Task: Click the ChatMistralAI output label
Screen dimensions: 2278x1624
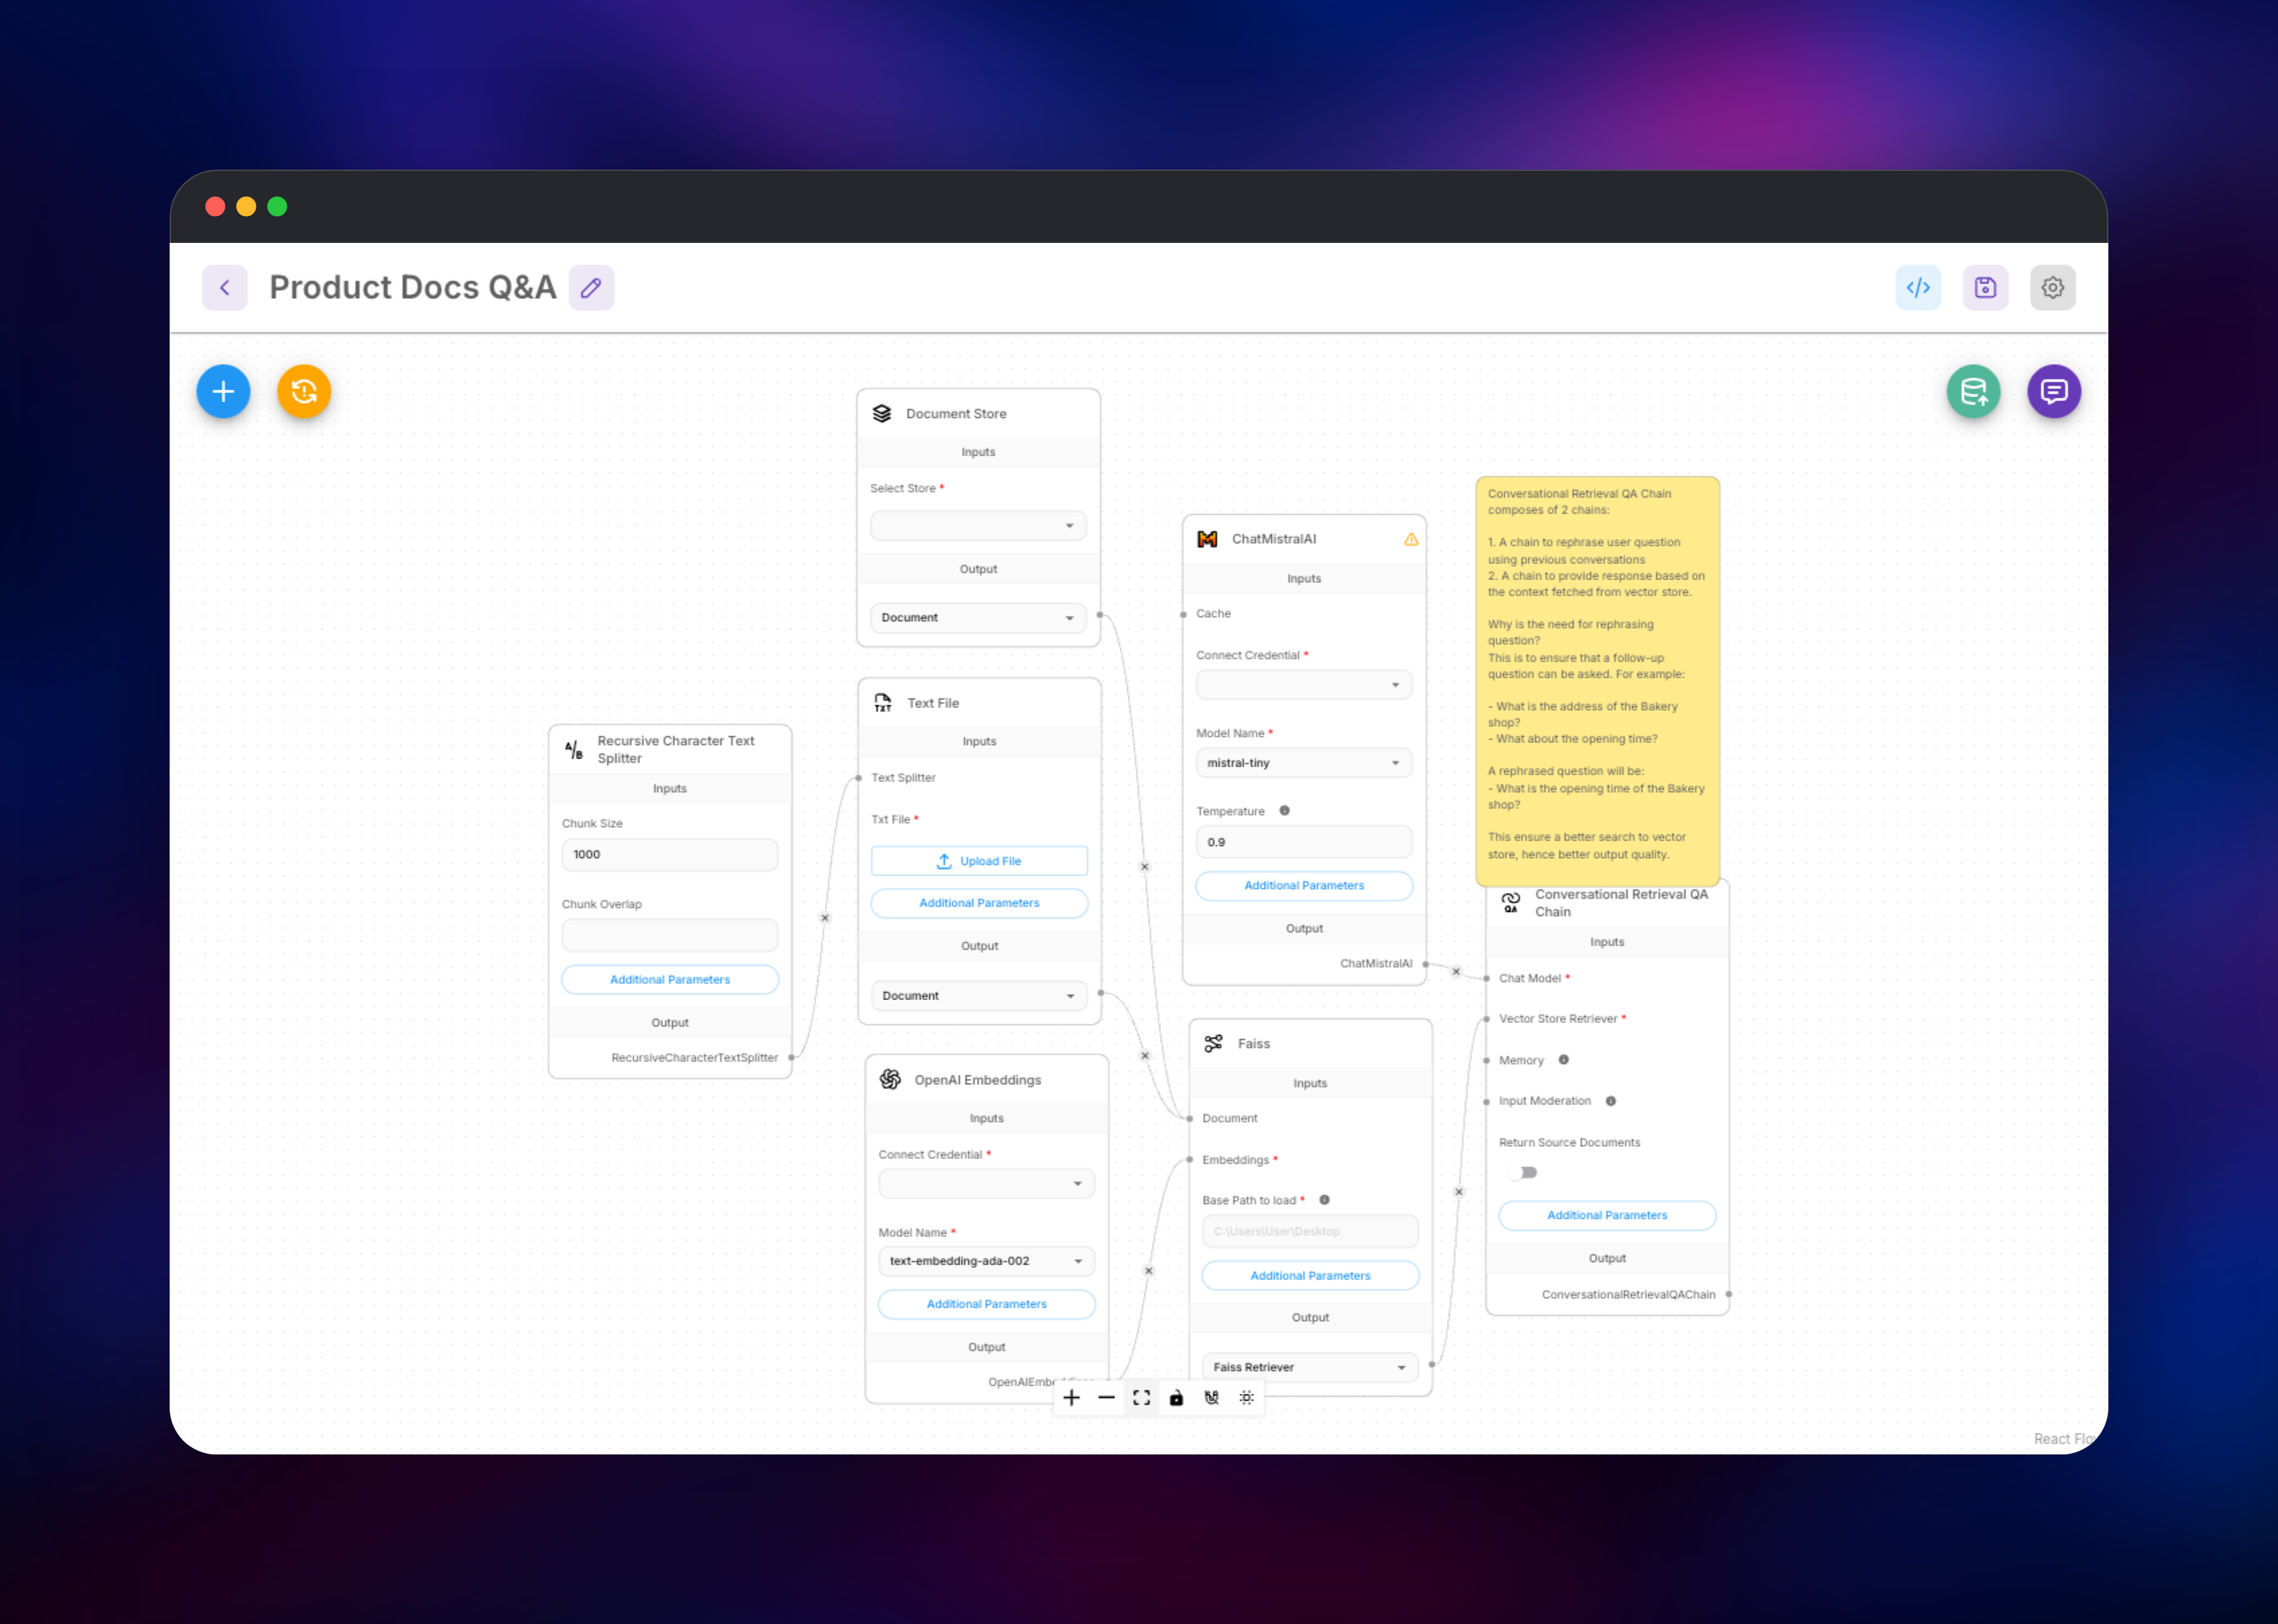Action: [1376, 964]
